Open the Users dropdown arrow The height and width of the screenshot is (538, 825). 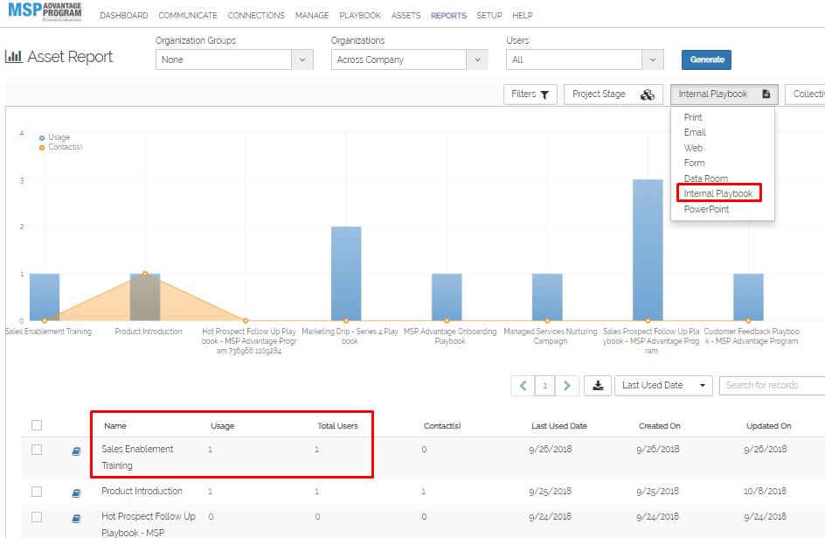tap(653, 59)
